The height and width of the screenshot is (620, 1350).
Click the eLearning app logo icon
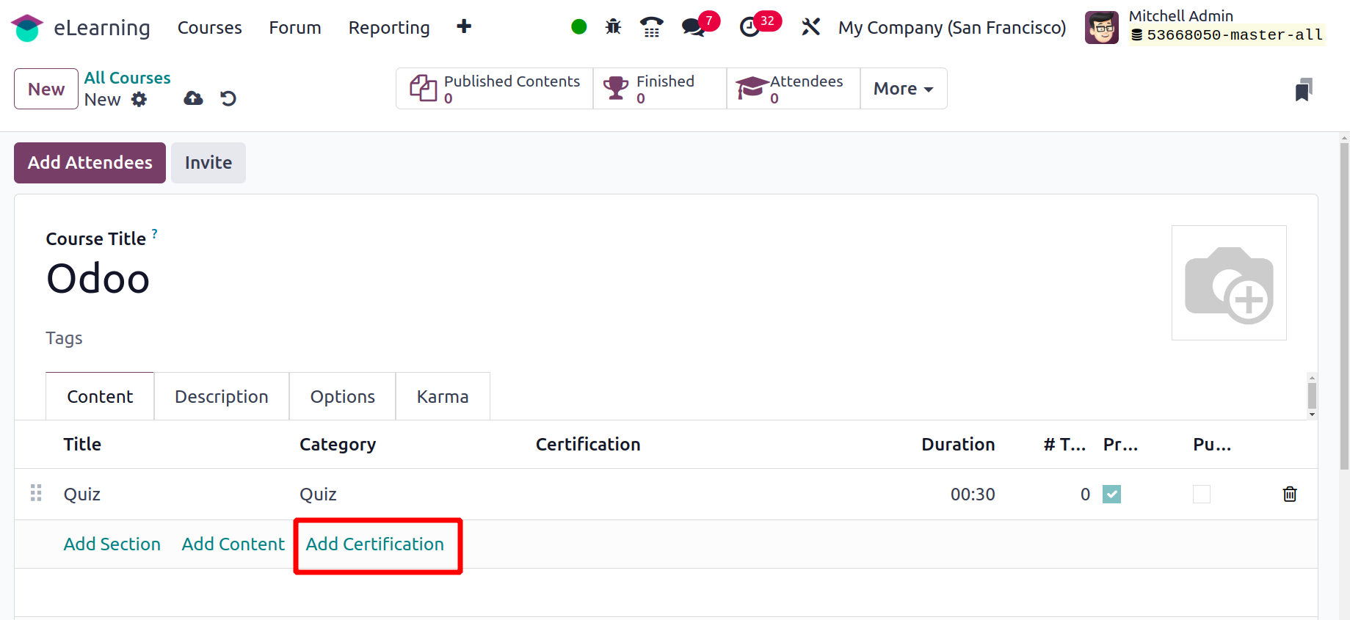[x=27, y=28]
